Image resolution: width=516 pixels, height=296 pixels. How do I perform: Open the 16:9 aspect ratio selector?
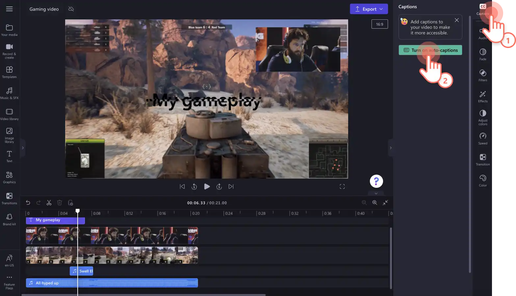click(379, 24)
